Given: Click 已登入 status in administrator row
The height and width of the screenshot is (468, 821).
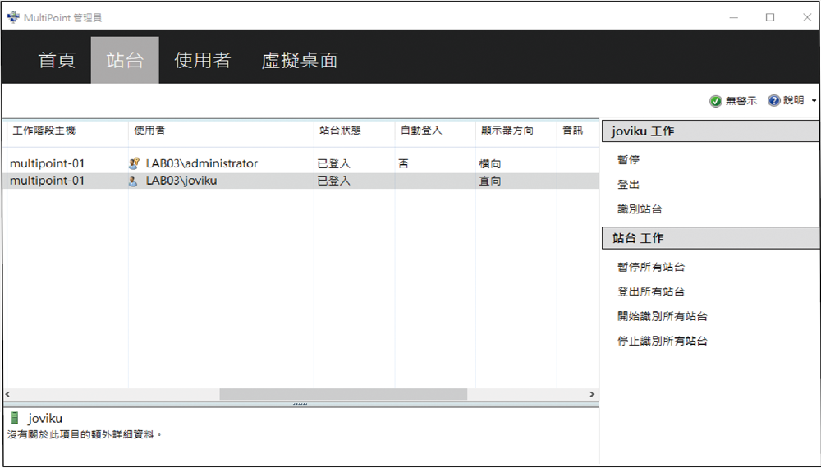Looking at the screenshot, I should (333, 164).
